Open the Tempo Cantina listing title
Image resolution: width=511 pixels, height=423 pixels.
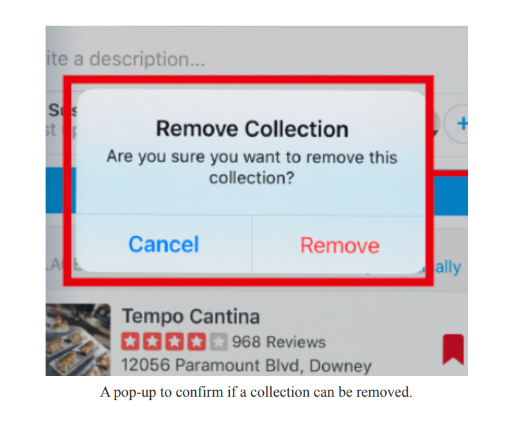191,316
